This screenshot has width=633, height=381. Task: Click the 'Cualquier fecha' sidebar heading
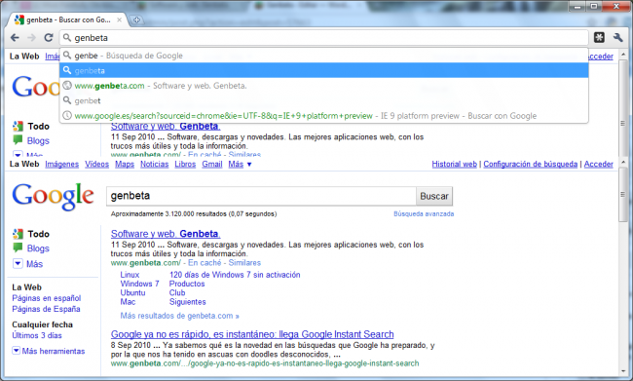point(43,324)
